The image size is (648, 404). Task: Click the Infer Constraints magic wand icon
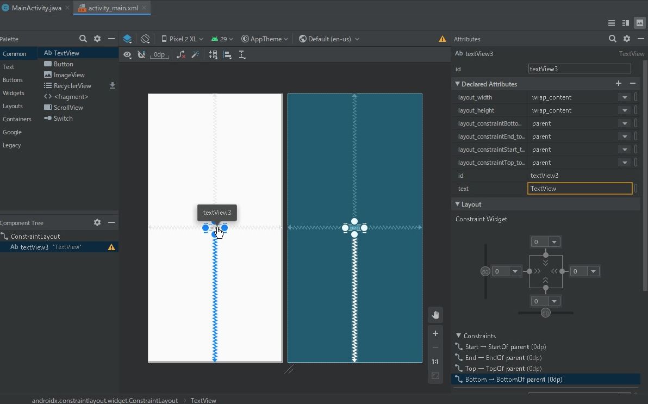click(x=195, y=55)
